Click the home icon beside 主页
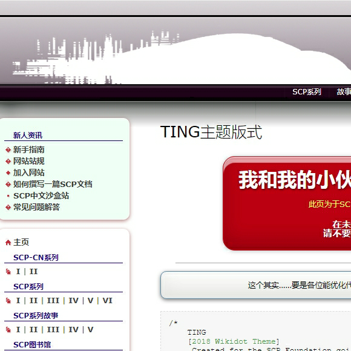Viewport: 351px width, 351px height. pyautogui.click(x=8, y=243)
